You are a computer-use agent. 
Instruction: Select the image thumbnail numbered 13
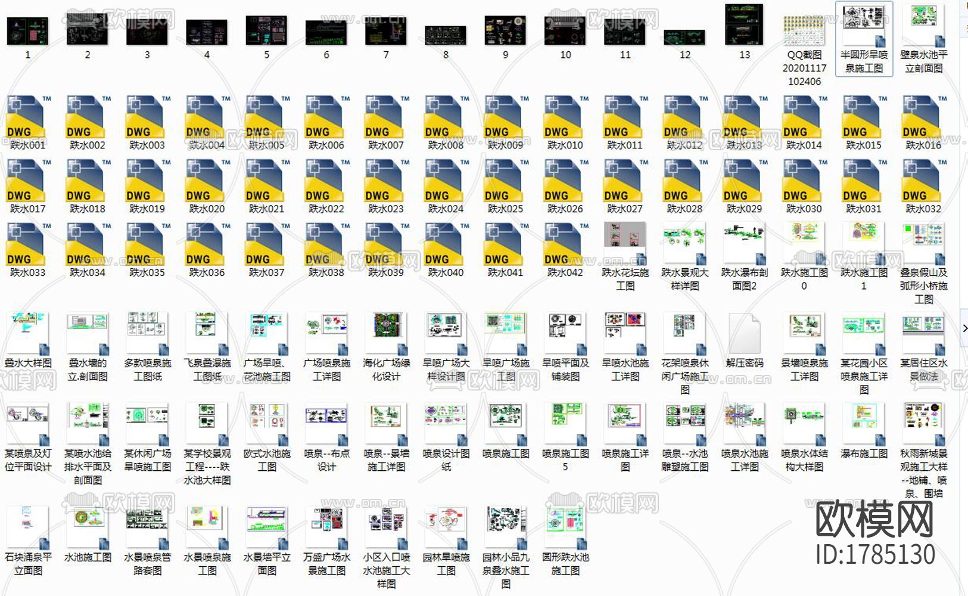(x=745, y=24)
